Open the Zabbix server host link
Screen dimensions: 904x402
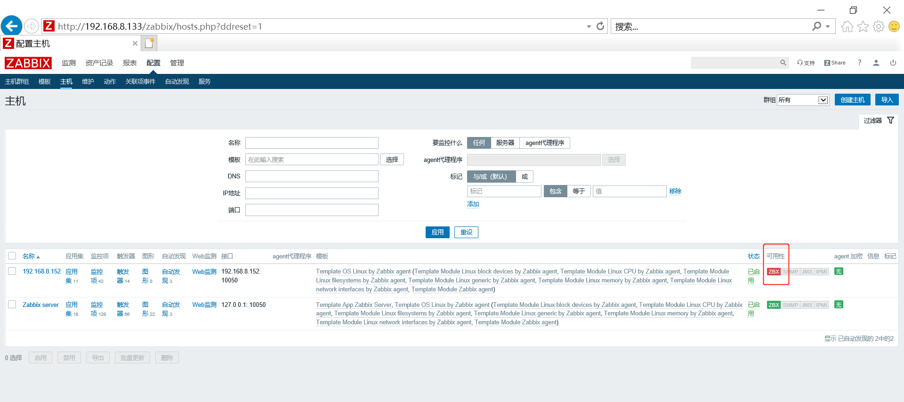(x=41, y=305)
